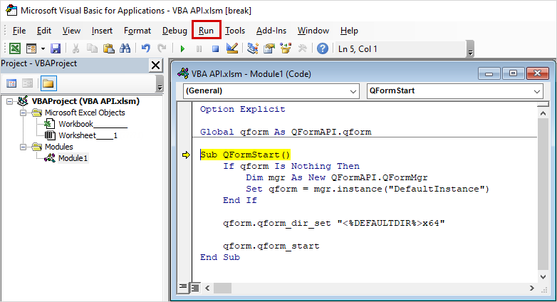Image resolution: width=557 pixels, height=302 pixels.
Task: Click the View Microsoft Excel icon
Action: pyautogui.click(x=14, y=49)
